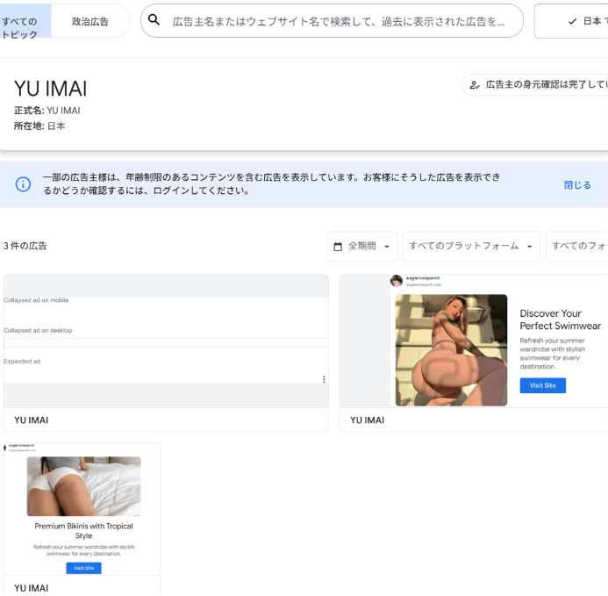Open the すべてのフォーマット dropdown
The width and height of the screenshot is (608, 596).
pyautogui.click(x=577, y=247)
